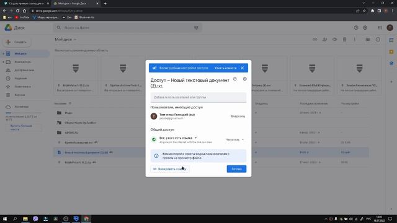The image size is (397, 223).
Task: Open the My Drive breadcrumb dropdown
Action: coord(66,40)
